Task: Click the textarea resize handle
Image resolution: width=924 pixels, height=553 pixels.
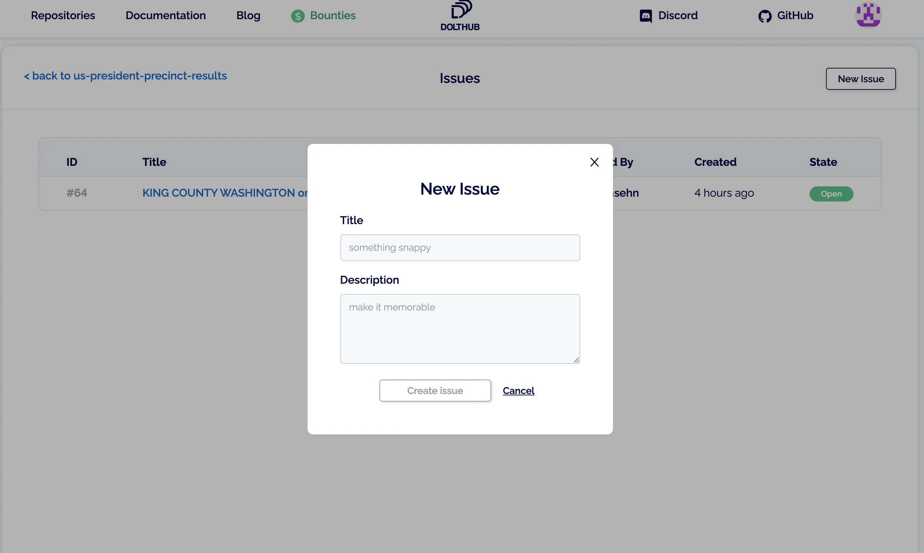Action: coord(576,359)
